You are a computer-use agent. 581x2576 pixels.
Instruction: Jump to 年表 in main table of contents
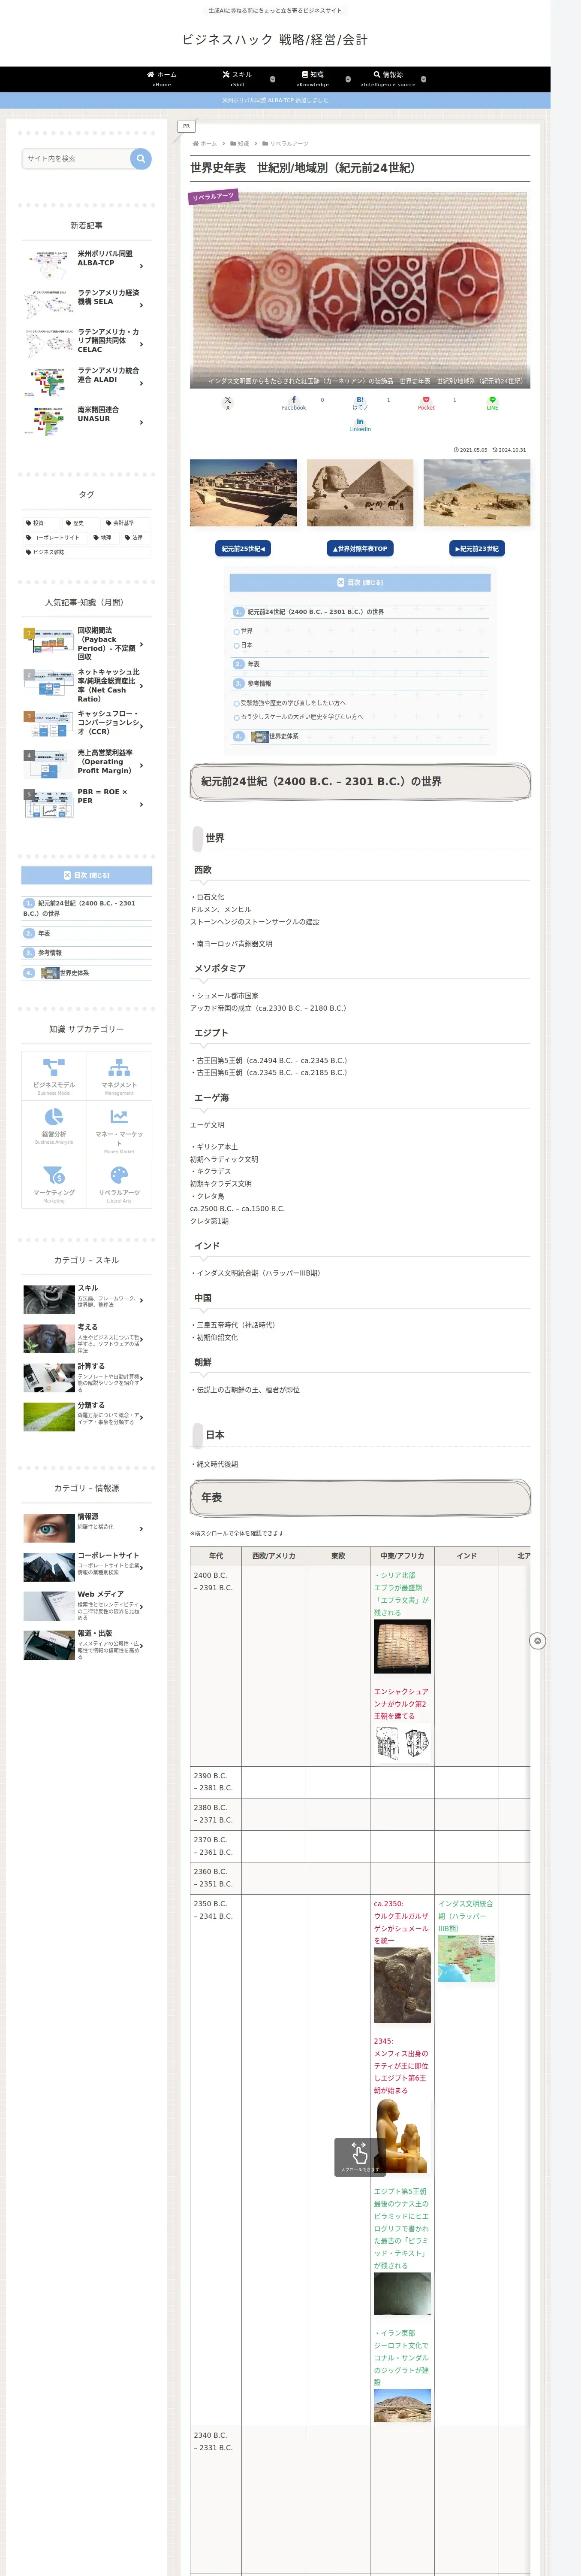(253, 664)
